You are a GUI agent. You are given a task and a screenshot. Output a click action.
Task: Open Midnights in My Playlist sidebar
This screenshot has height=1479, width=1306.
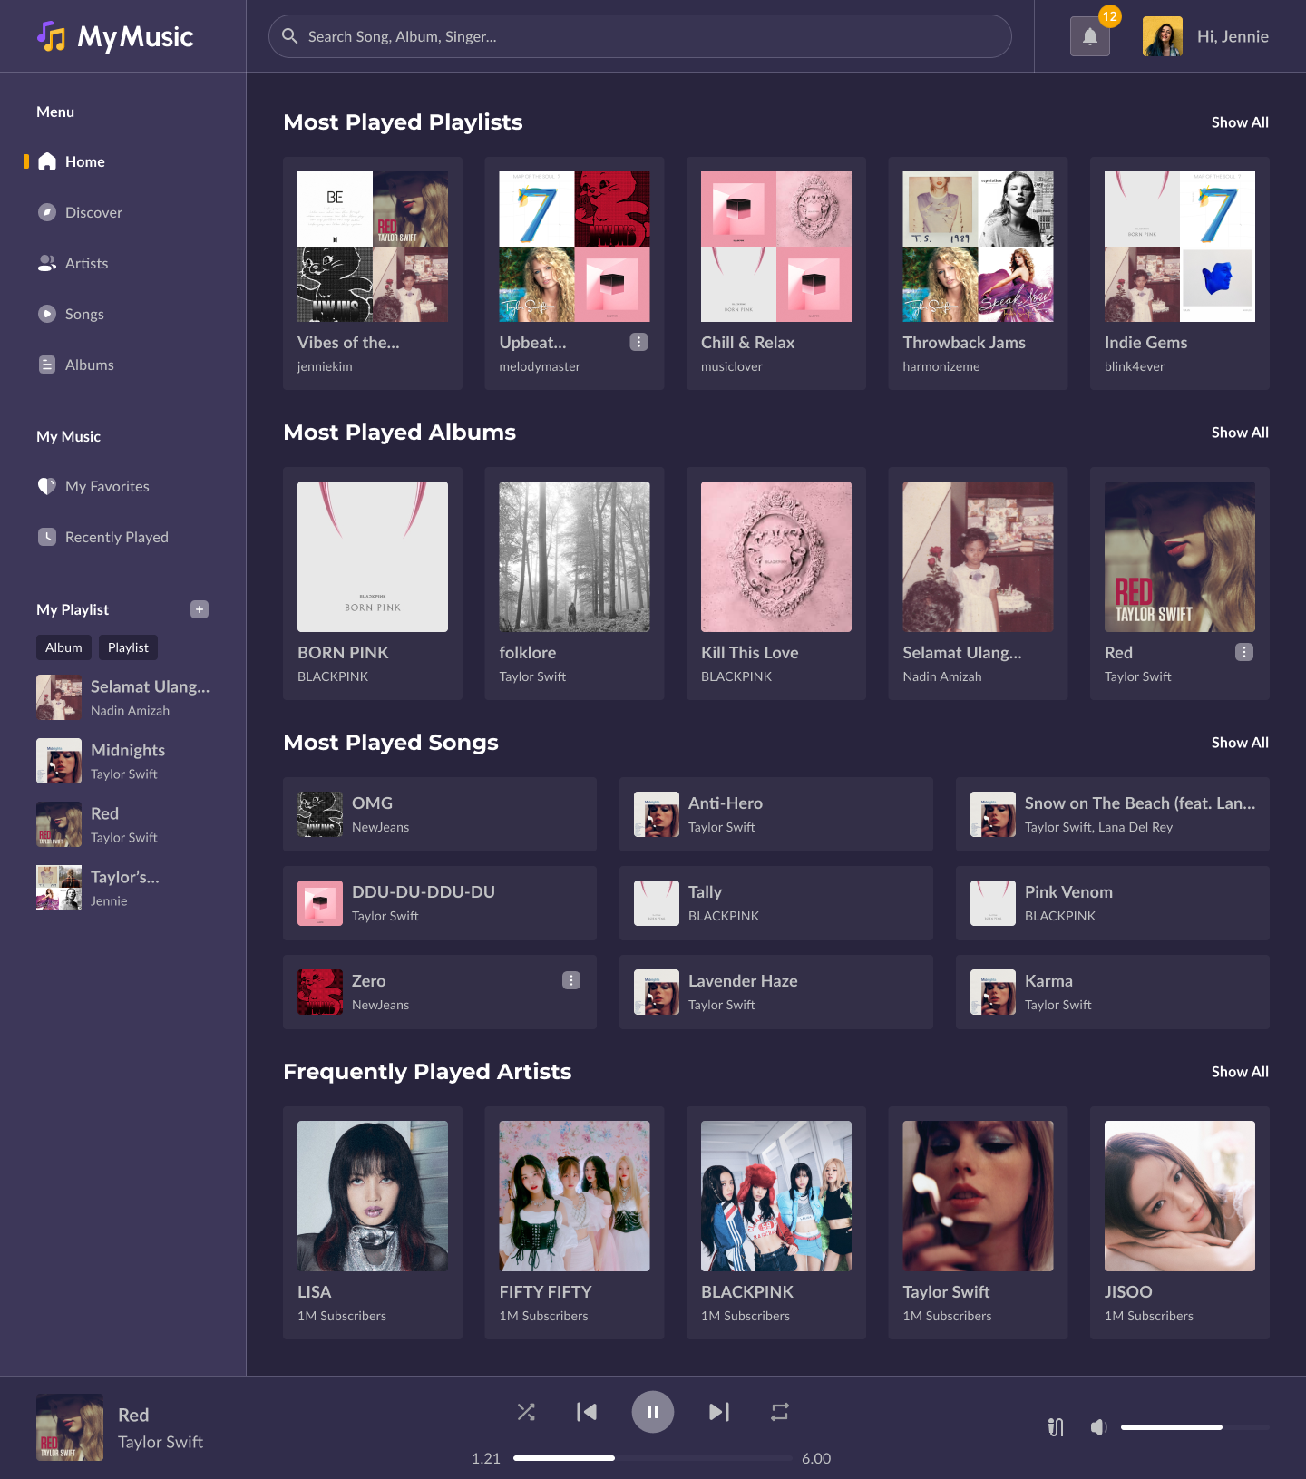pos(123,761)
